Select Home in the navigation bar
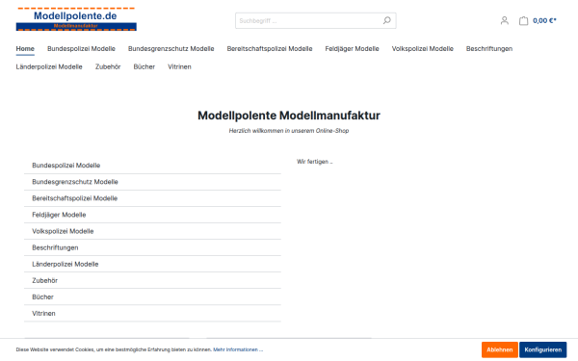The image size is (578, 361). (x=25, y=49)
